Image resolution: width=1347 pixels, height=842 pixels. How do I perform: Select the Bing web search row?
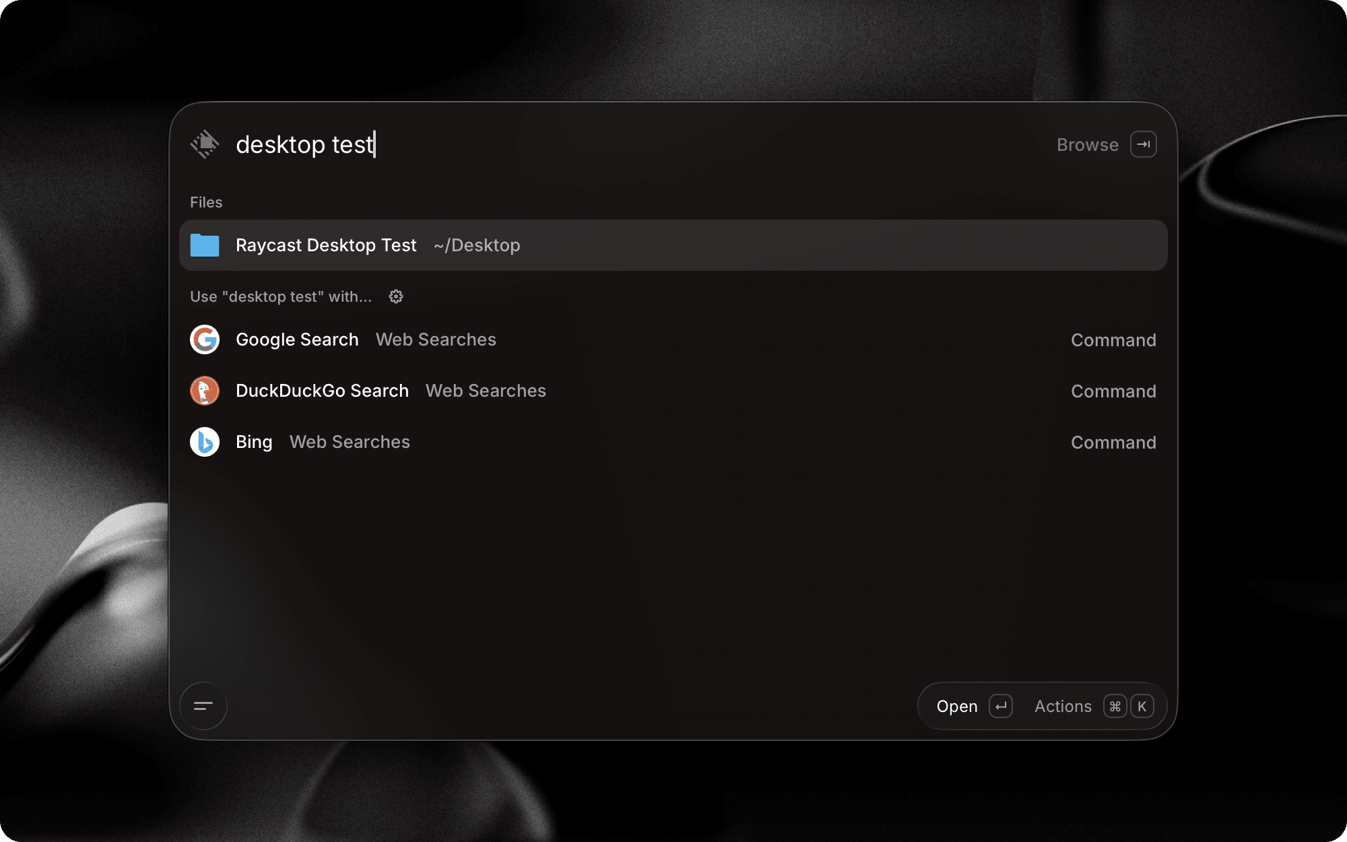(673, 442)
